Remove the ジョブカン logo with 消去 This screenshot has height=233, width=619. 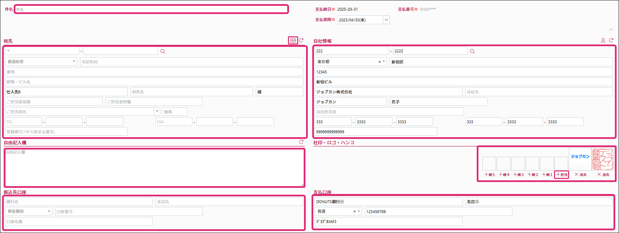point(580,174)
